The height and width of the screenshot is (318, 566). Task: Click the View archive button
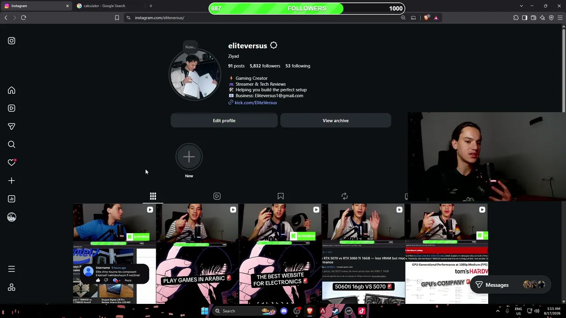[x=336, y=121]
